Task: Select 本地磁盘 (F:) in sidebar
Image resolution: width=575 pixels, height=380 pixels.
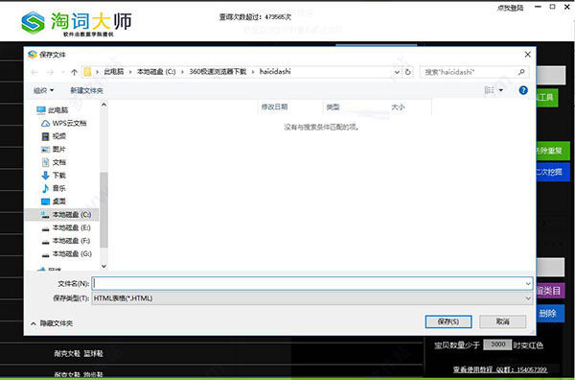Action: (x=66, y=241)
